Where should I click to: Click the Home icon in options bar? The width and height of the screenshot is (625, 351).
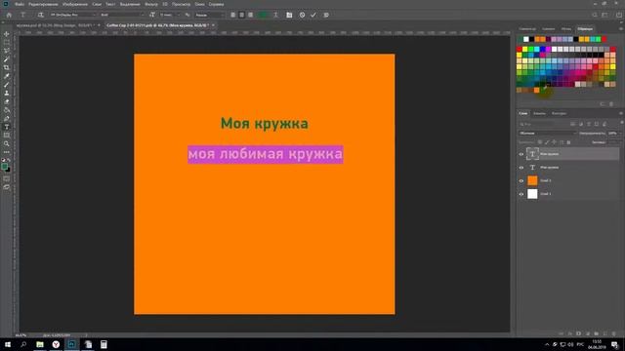[9, 15]
